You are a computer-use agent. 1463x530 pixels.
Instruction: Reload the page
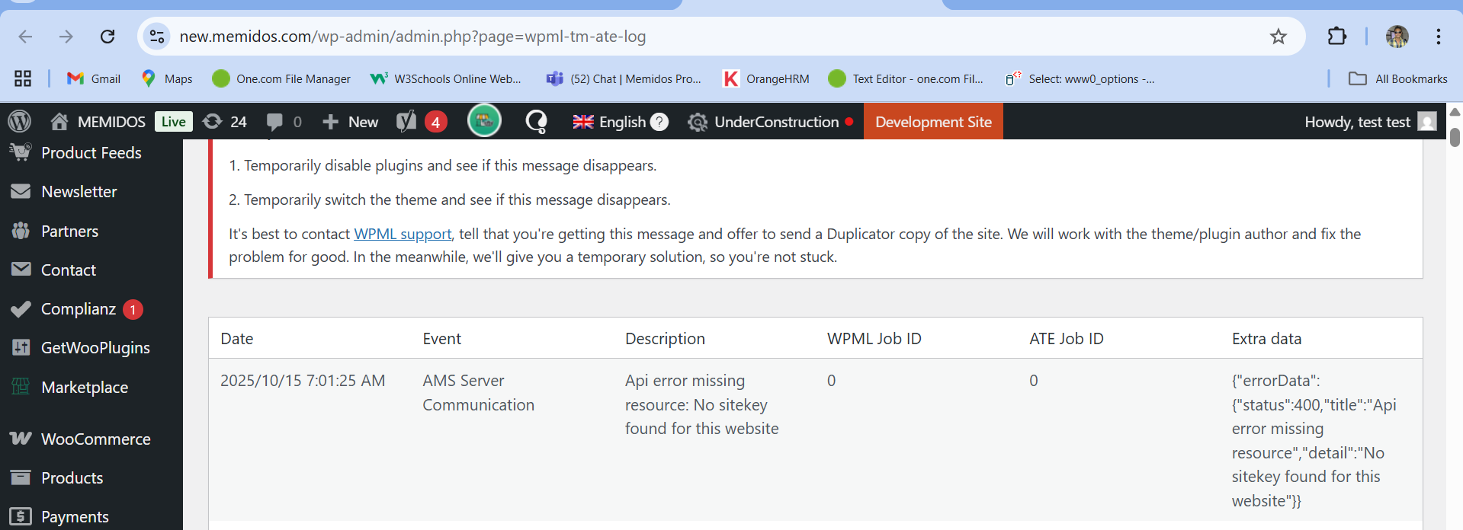click(x=107, y=37)
